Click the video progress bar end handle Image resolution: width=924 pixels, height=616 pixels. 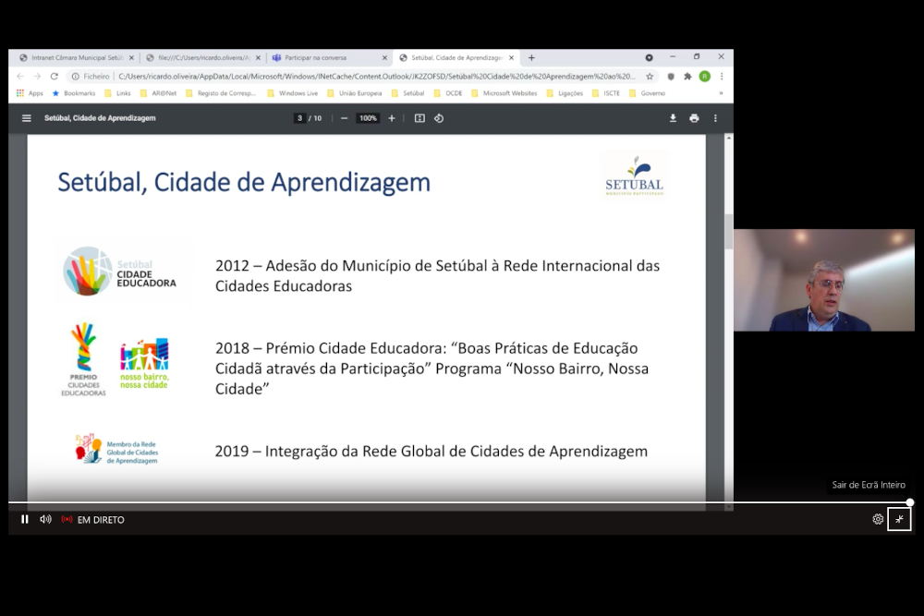click(909, 502)
